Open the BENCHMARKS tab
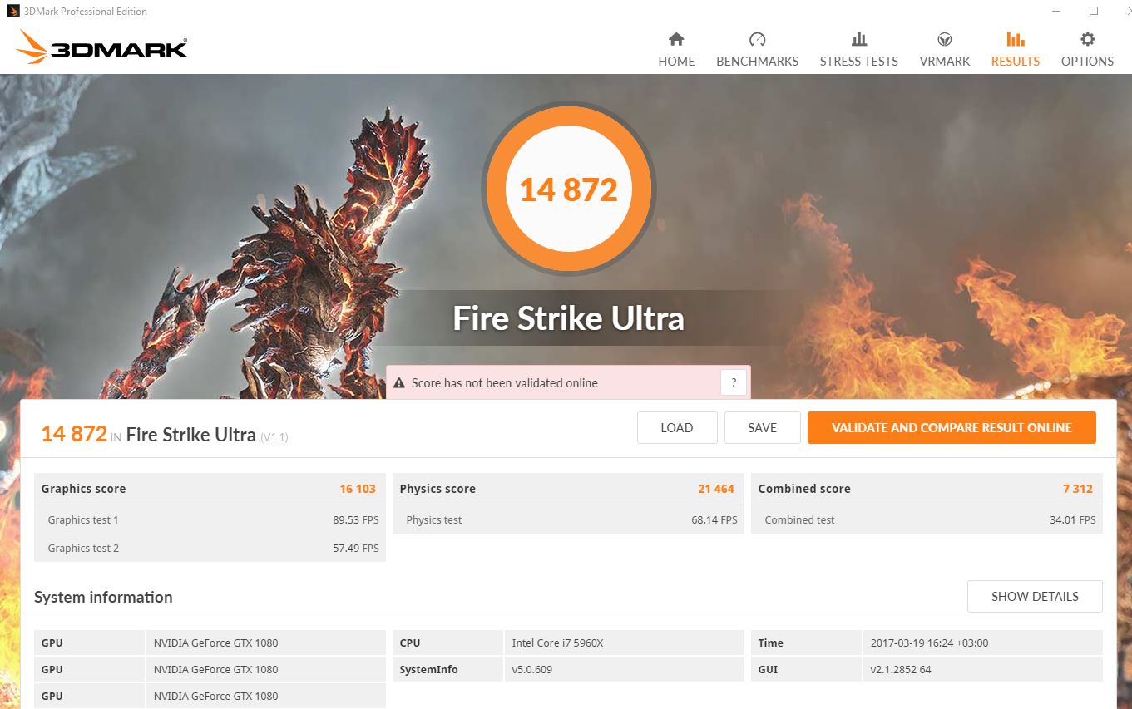Image resolution: width=1132 pixels, height=709 pixels. point(757,61)
